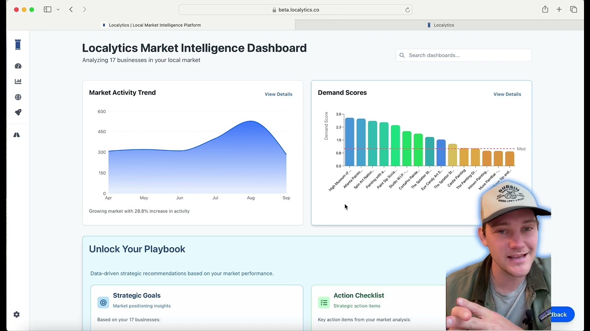
Task: Click the beta.localytics.co address bar
Action: coord(295,10)
